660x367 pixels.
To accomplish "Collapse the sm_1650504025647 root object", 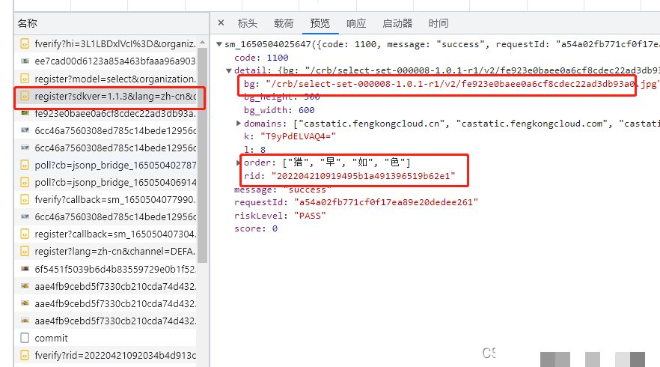I will [x=219, y=44].
